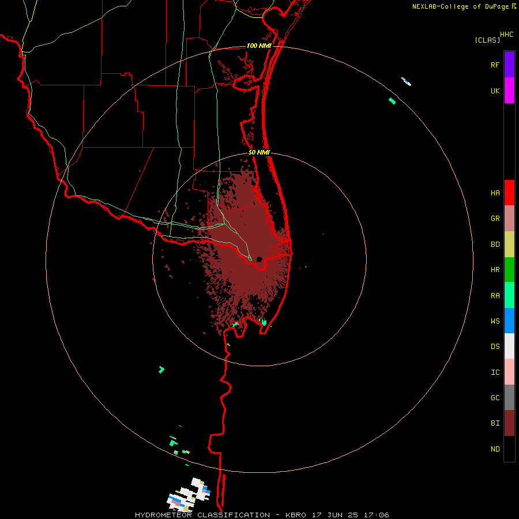Screen dimensions: 519x519
Task: Click the UK magenta legend swatch
Action: [x=509, y=91]
